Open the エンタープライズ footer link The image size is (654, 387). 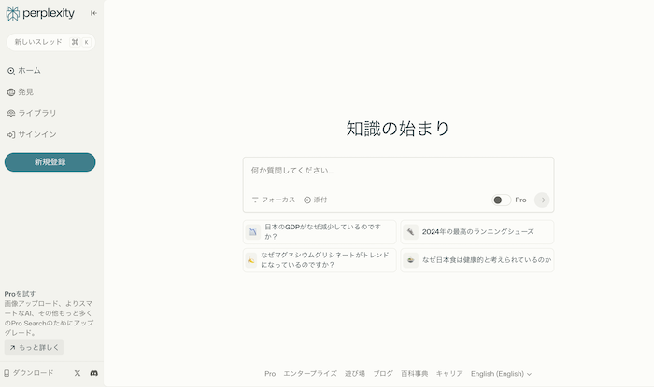pos(309,373)
